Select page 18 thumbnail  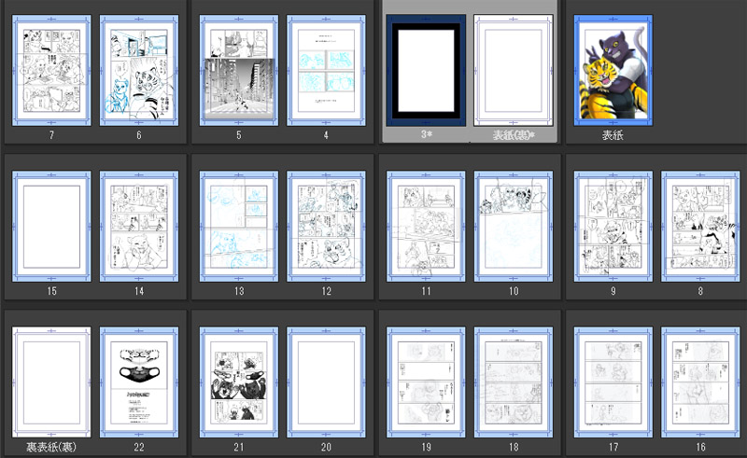[514, 382]
